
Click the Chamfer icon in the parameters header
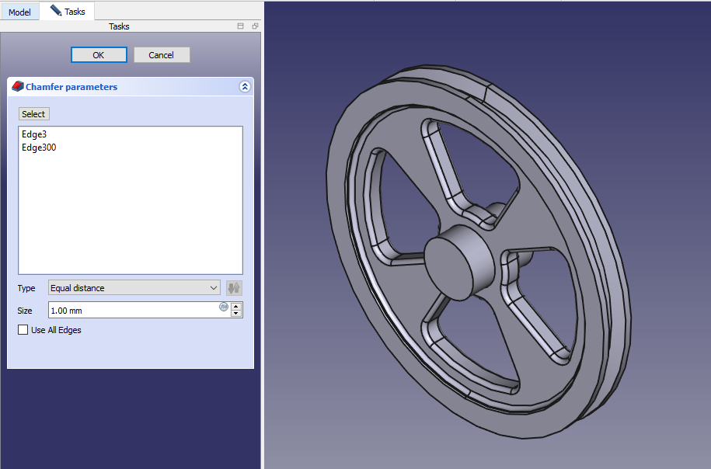pyautogui.click(x=18, y=87)
